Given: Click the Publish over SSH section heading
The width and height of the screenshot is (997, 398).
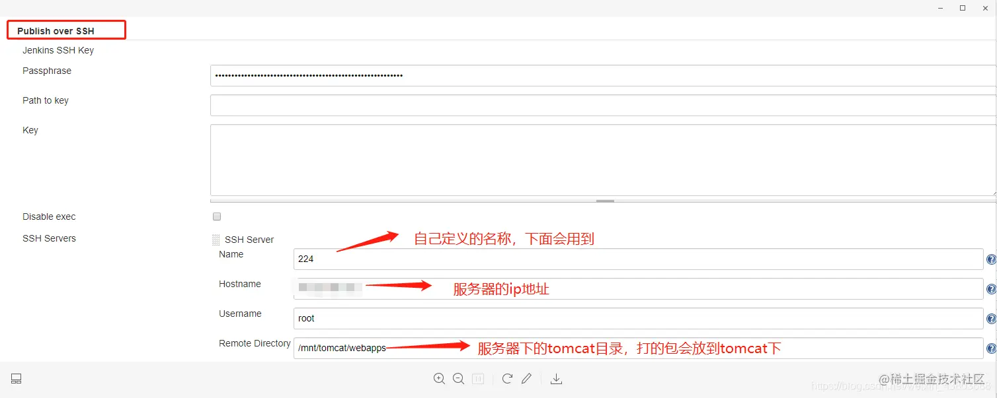Looking at the screenshot, I should pos(56,31).
